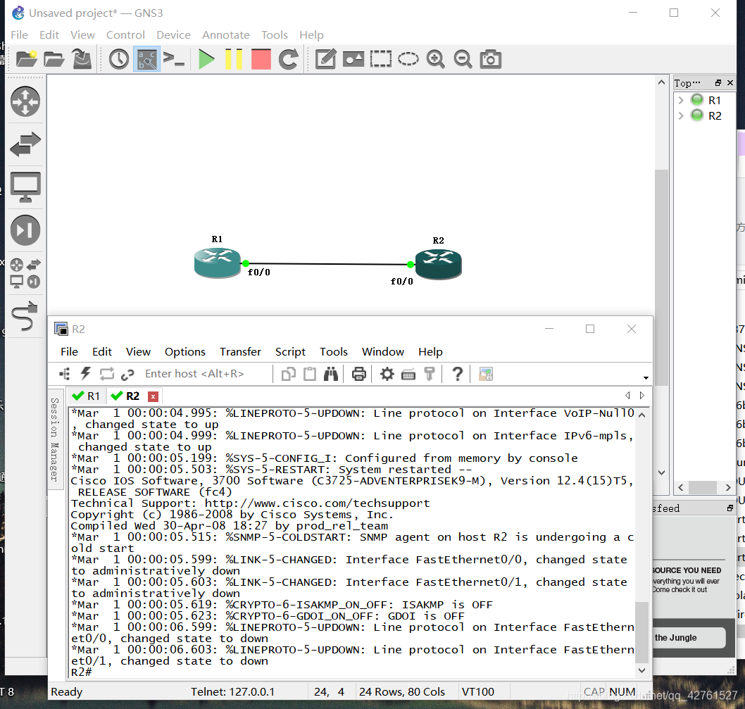Select the Draw an ellipse tool
This screenshot has height=709, width=745.
coord(408,59)
